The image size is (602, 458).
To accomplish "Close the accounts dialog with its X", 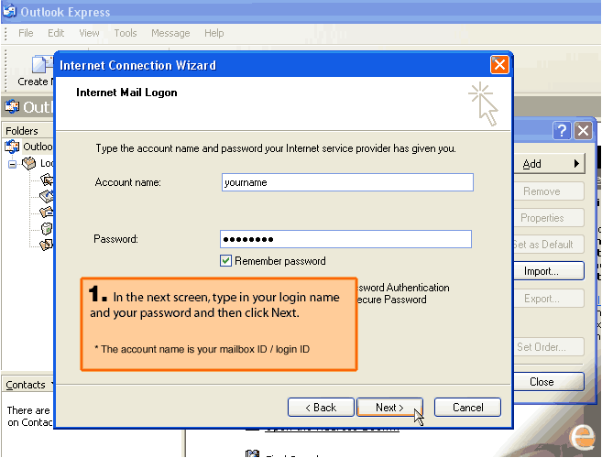I will (x=583, y=131).
